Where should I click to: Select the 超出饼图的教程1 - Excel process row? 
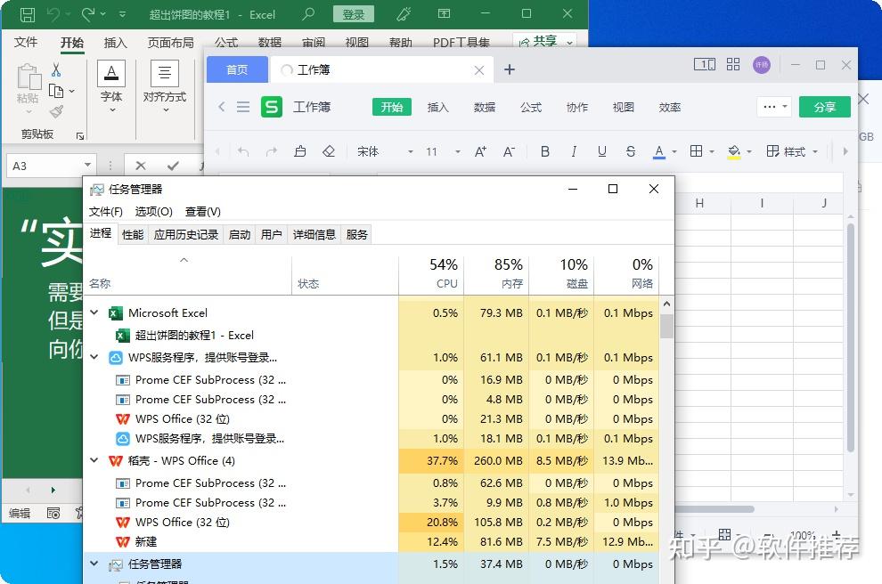(x=372, y=335)
